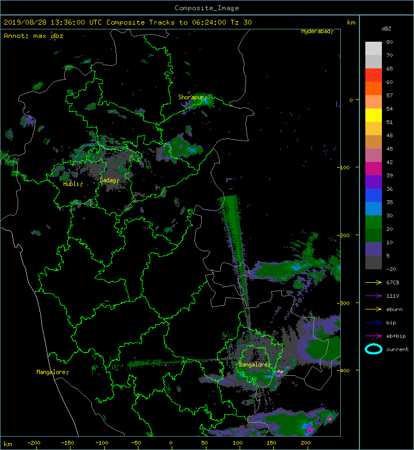Click the dBZ legend heading
The height and width of the screenshot is (450, 414).
point(386,29)
